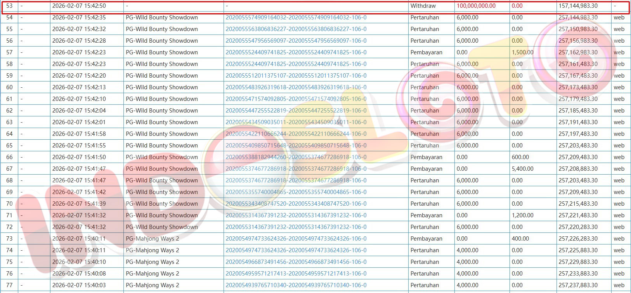This screenshot has height=293, width=631.
Task: Open bet link starting 2020055512011375107
Action: point(296,76)
